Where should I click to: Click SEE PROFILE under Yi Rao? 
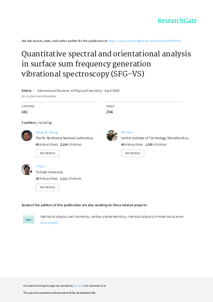click(x=47, y=187)
